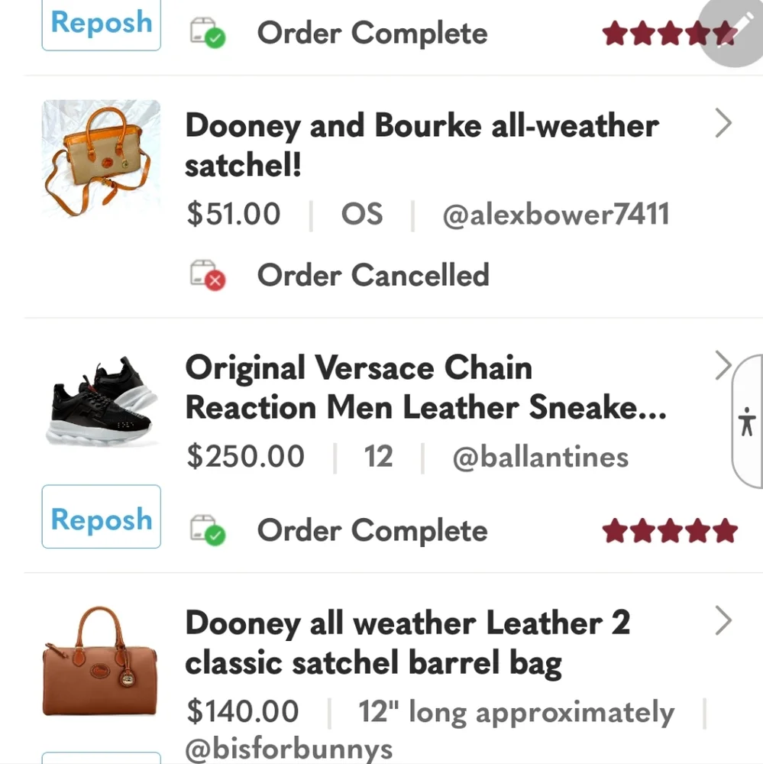This screenshot has width=763, height=764.
Task: View the beige Dooney satchel thumbnail
Action: coord(101,158)
